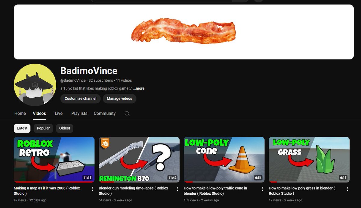Open Low-Poly Grass video thumbnail

(x=309, y=160)
